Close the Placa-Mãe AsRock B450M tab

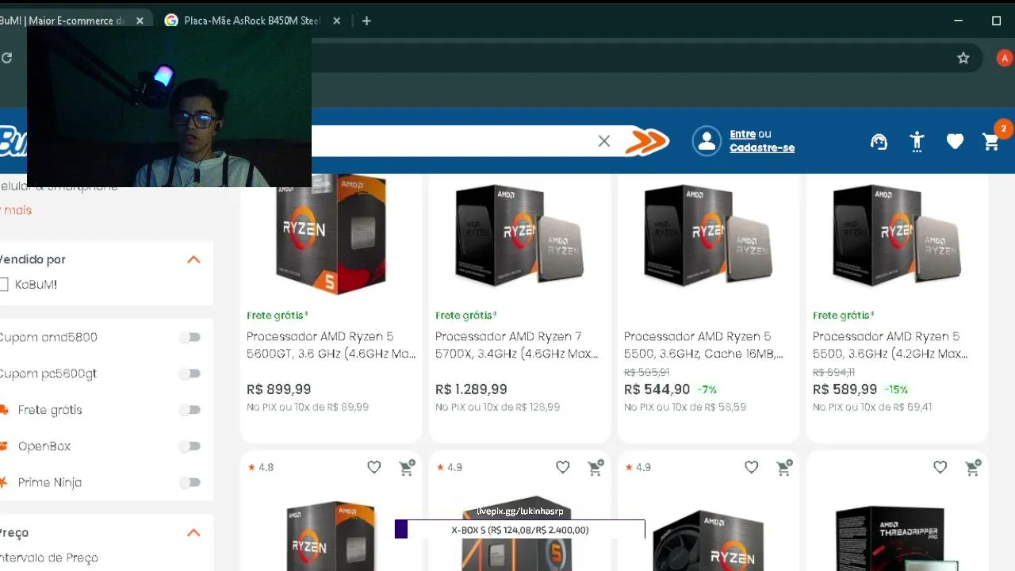click(x=336, y=21)
